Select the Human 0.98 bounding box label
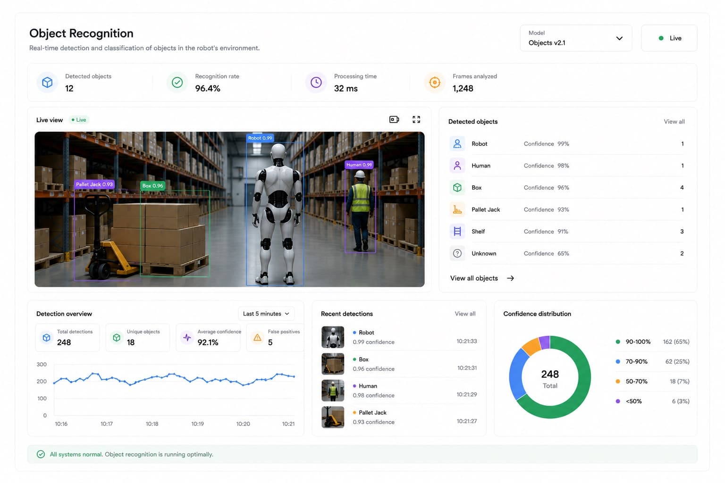The image size is (725, 483). pyautogui.click(x=359, y=165)
